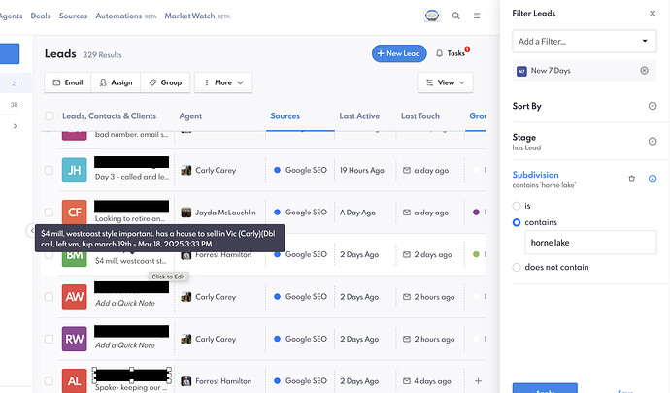The image size is (670, 393).
Task: Tick the checkbox for lead JH
Action: point(50,170)
